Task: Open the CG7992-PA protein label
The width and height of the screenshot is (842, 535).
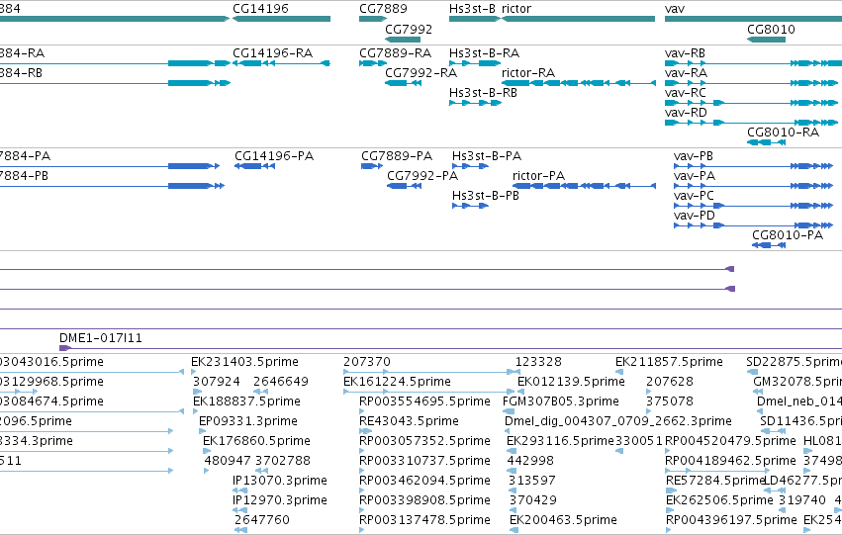Action: point(422,176)
